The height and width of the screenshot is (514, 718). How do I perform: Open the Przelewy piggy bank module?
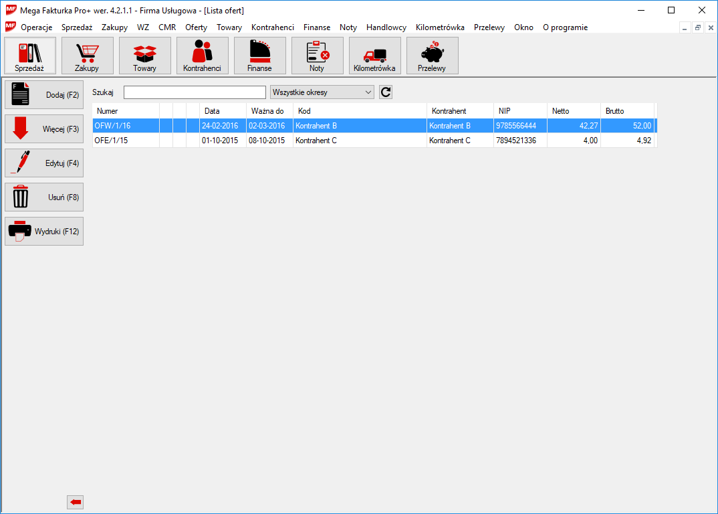pos(433,56)
